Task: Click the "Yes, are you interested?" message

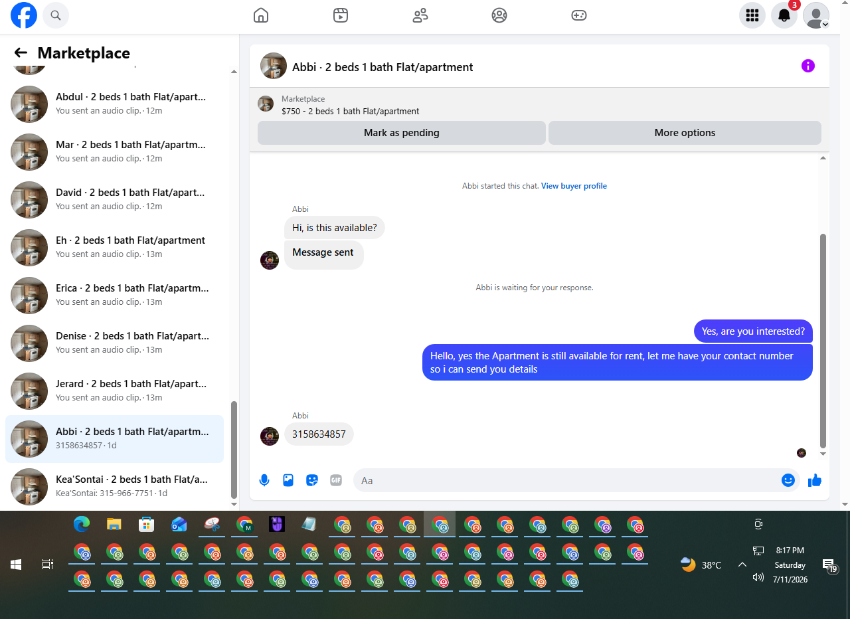Action: coord(753,331)
